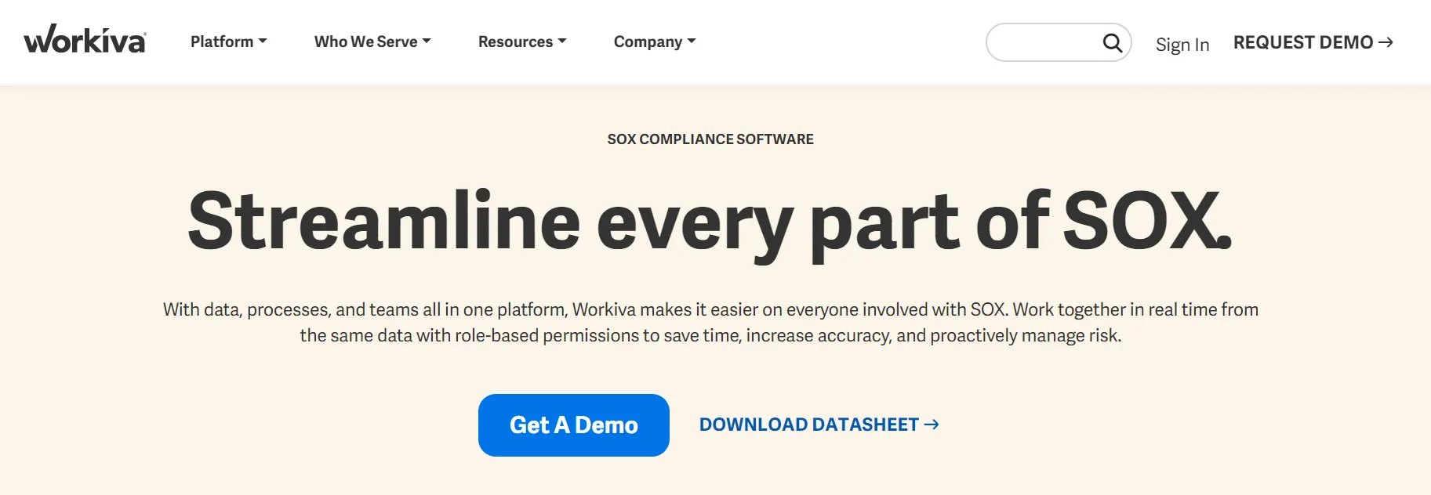Click the paragraph beginning 'With data, processes, and teams'
The height and width of the screenshot is (495, 1431).
click(x=710, y=323)
